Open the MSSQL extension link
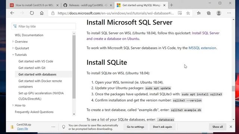This screenshot has width=239, height=134. (202, 48)
